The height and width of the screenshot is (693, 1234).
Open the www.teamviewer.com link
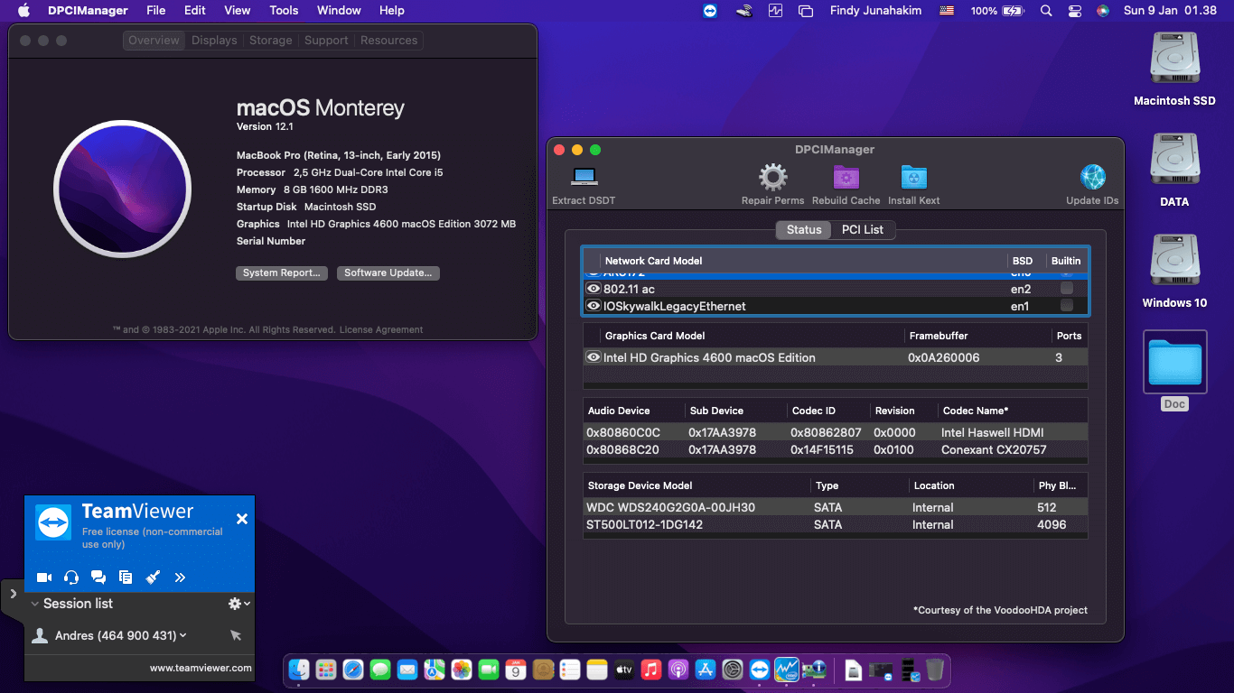(201, 669)
